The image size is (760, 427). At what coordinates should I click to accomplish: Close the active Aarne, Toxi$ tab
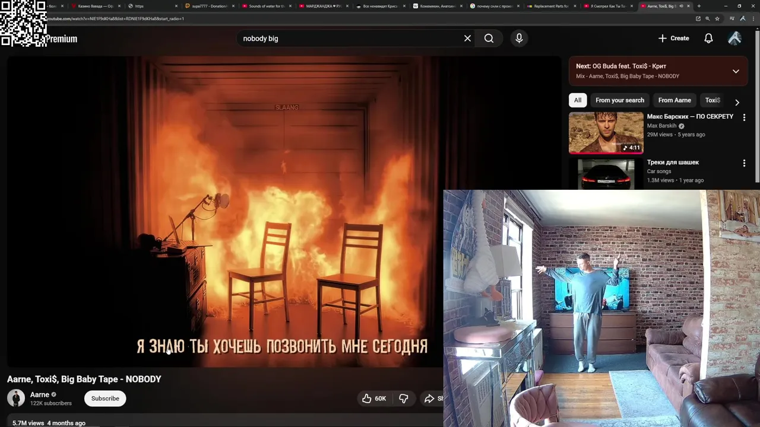click(x=689, y=6)
